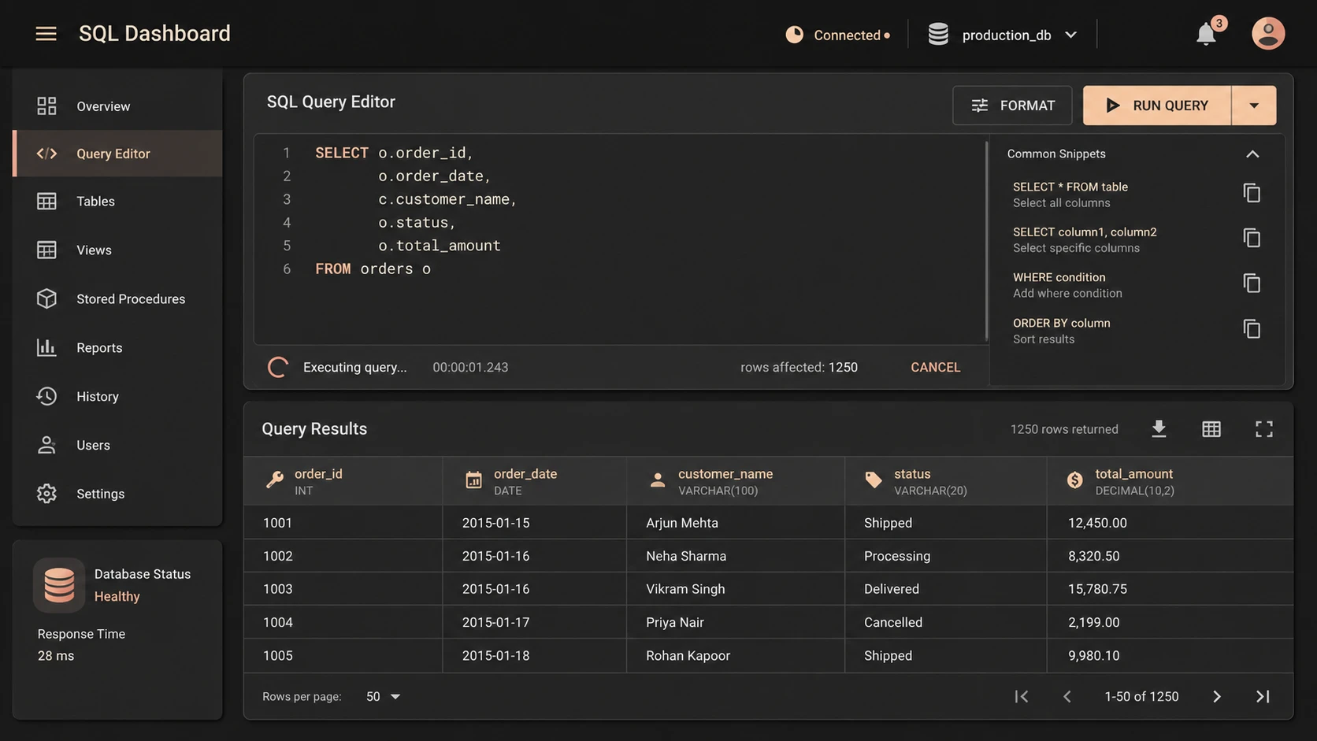Click the notifications bell icon

[1206, 34]
